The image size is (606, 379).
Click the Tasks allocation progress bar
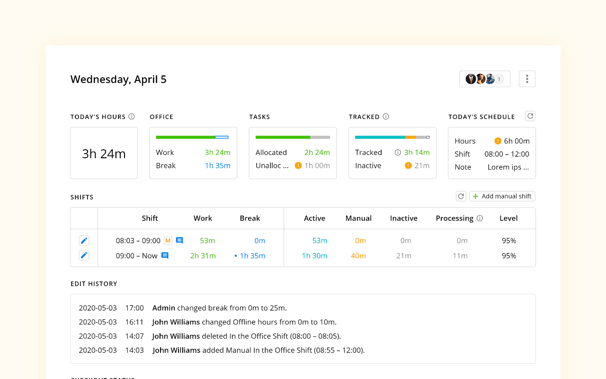293,137
